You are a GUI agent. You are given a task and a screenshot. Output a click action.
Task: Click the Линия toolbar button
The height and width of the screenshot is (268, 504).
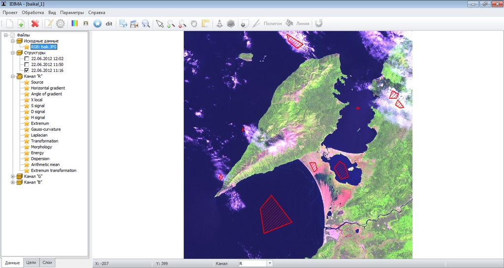302,23
